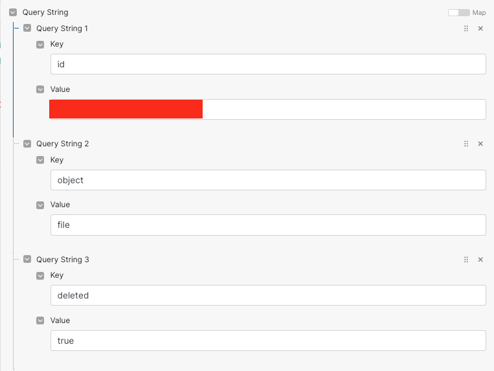This screenshot has height=371, width=494.
Task: Click drag handle icon for Query String 1
Action: tap(466, 28)
